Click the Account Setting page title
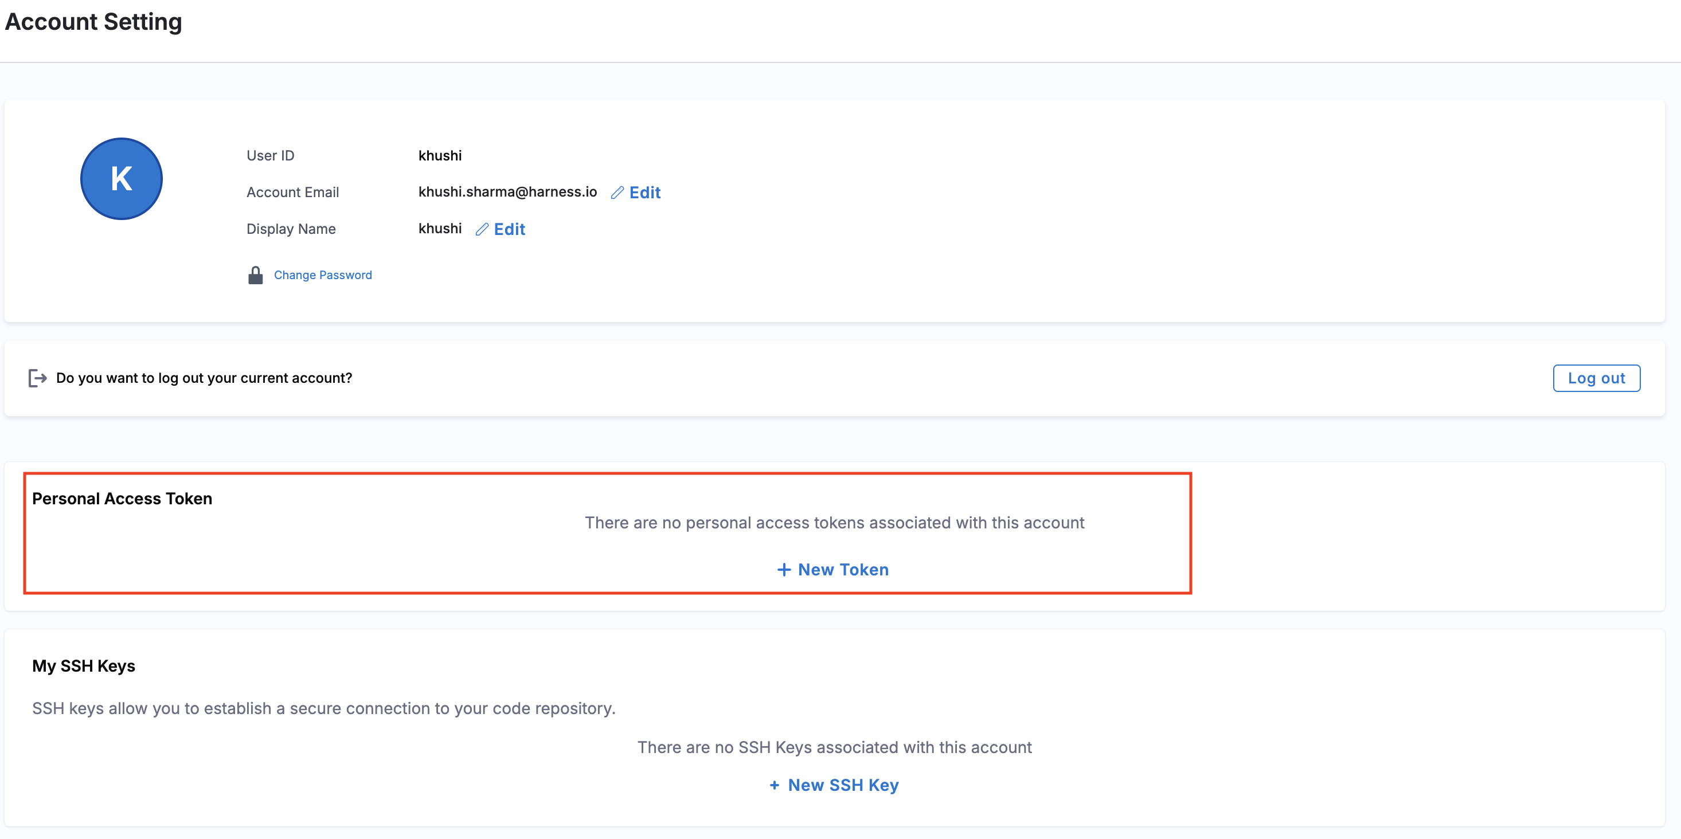The image size is (1681, 839). point(93,22)
